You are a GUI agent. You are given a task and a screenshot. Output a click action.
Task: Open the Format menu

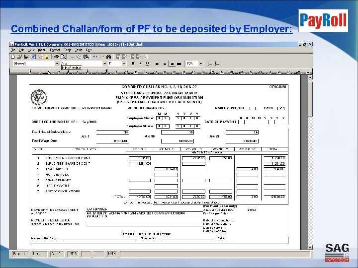(55, 50)
